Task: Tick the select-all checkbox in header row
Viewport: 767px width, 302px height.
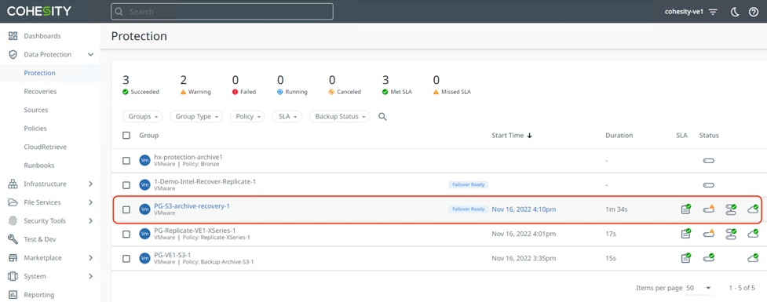Action: [126, 136]
